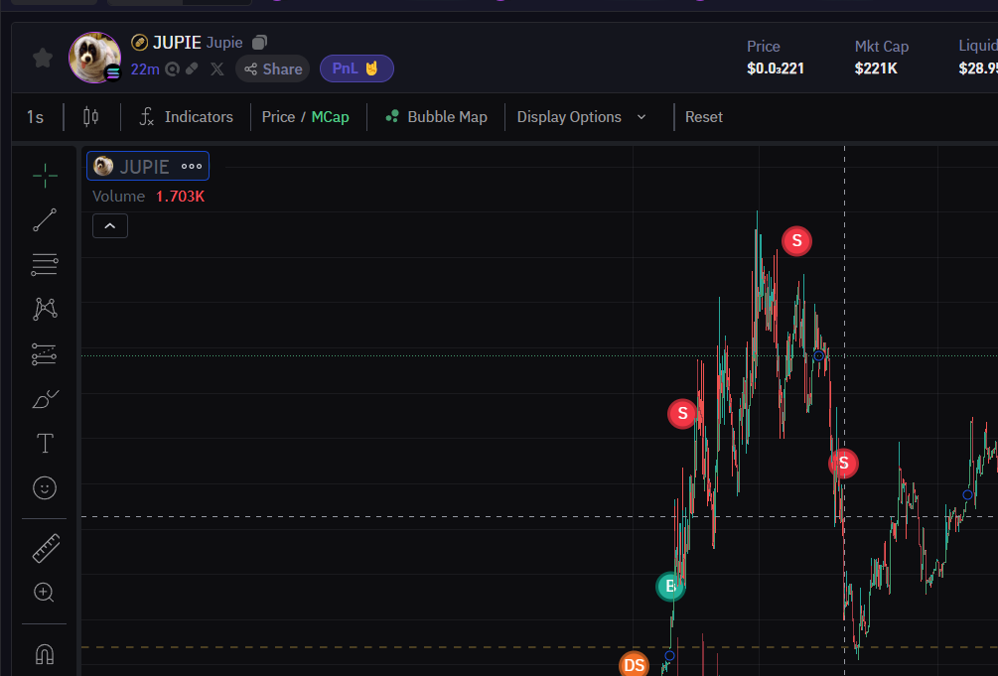
Task: Click the orange DS marker
Action: (634, 664)
